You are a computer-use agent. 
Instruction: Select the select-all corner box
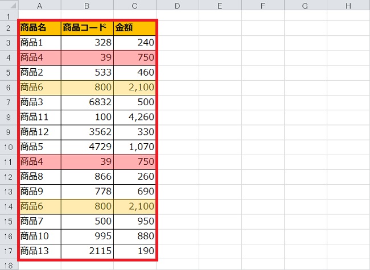(10, 6)
